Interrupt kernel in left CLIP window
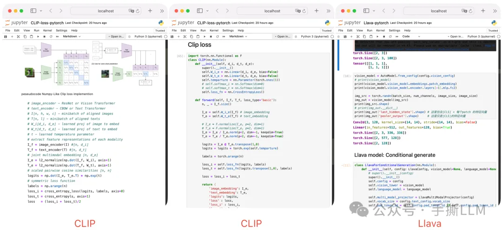 [45, 37]
